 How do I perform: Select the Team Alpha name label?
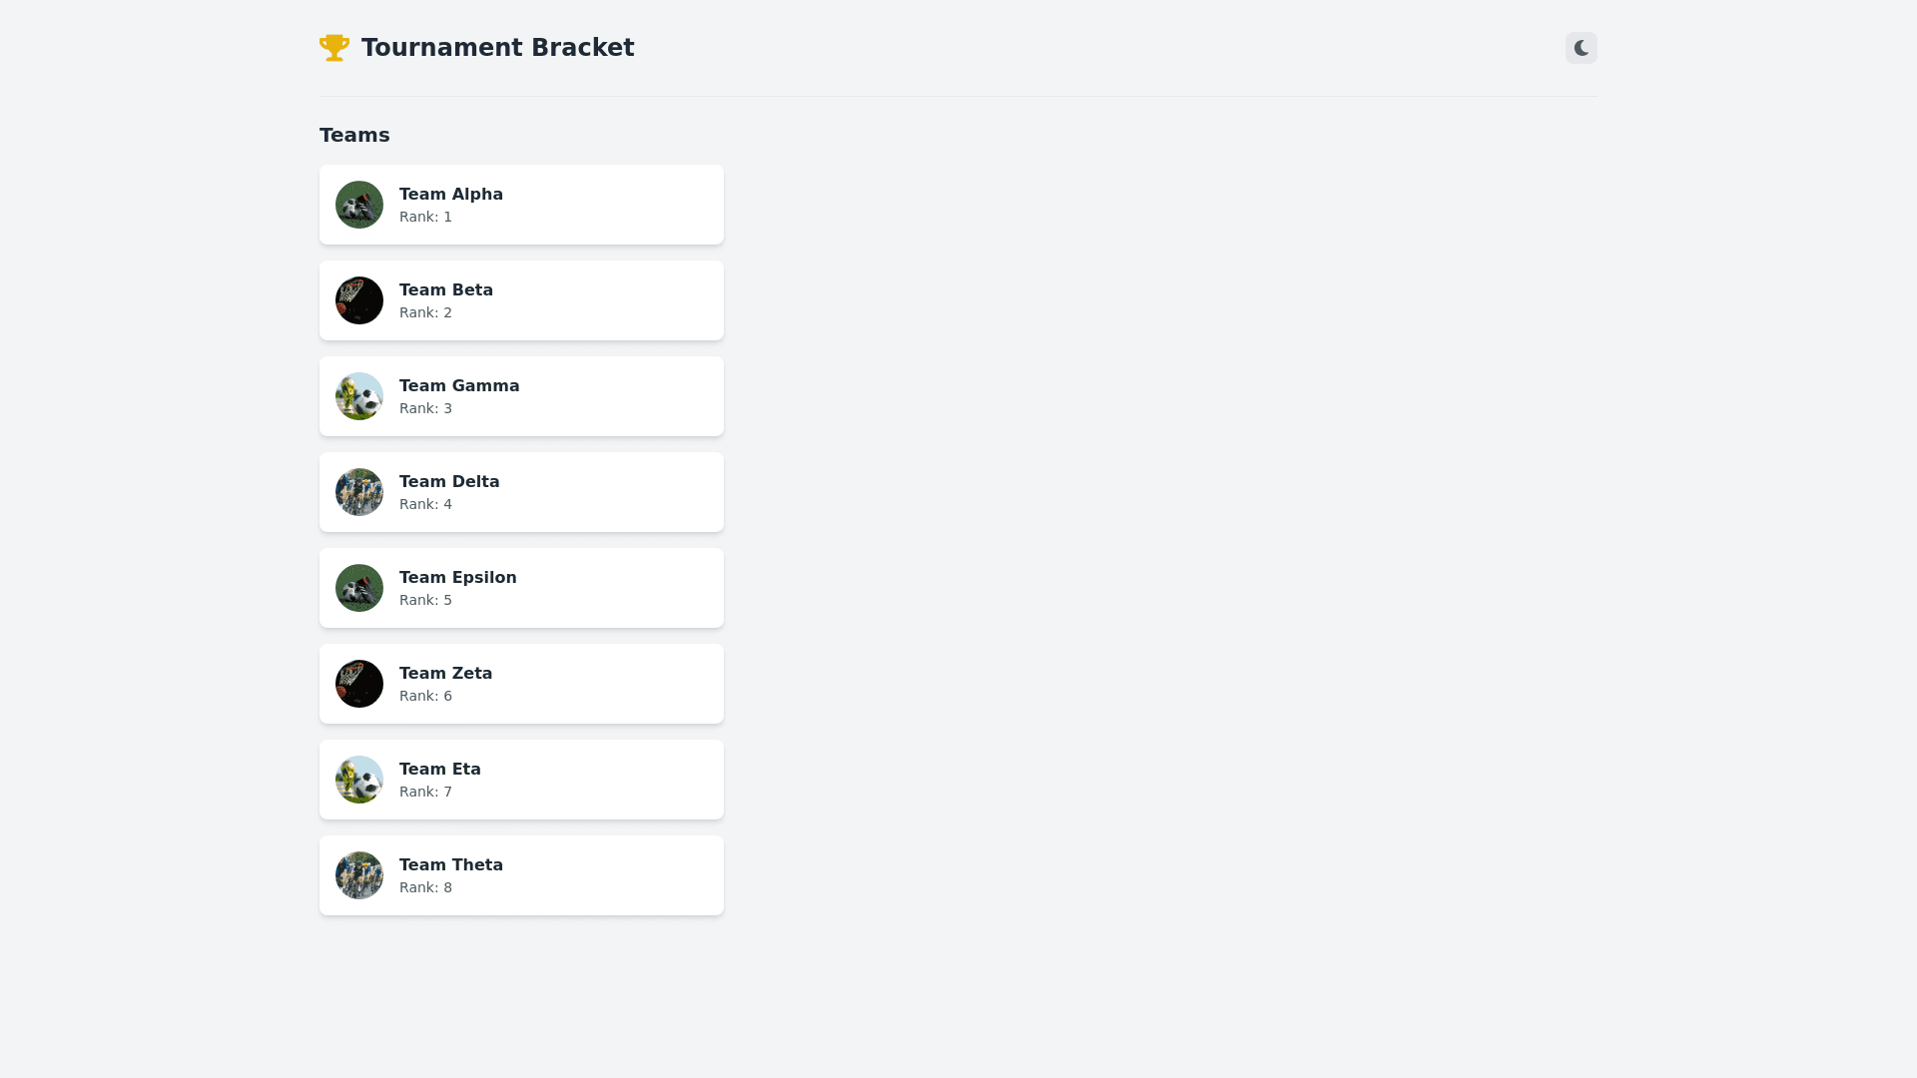point(451,195)
